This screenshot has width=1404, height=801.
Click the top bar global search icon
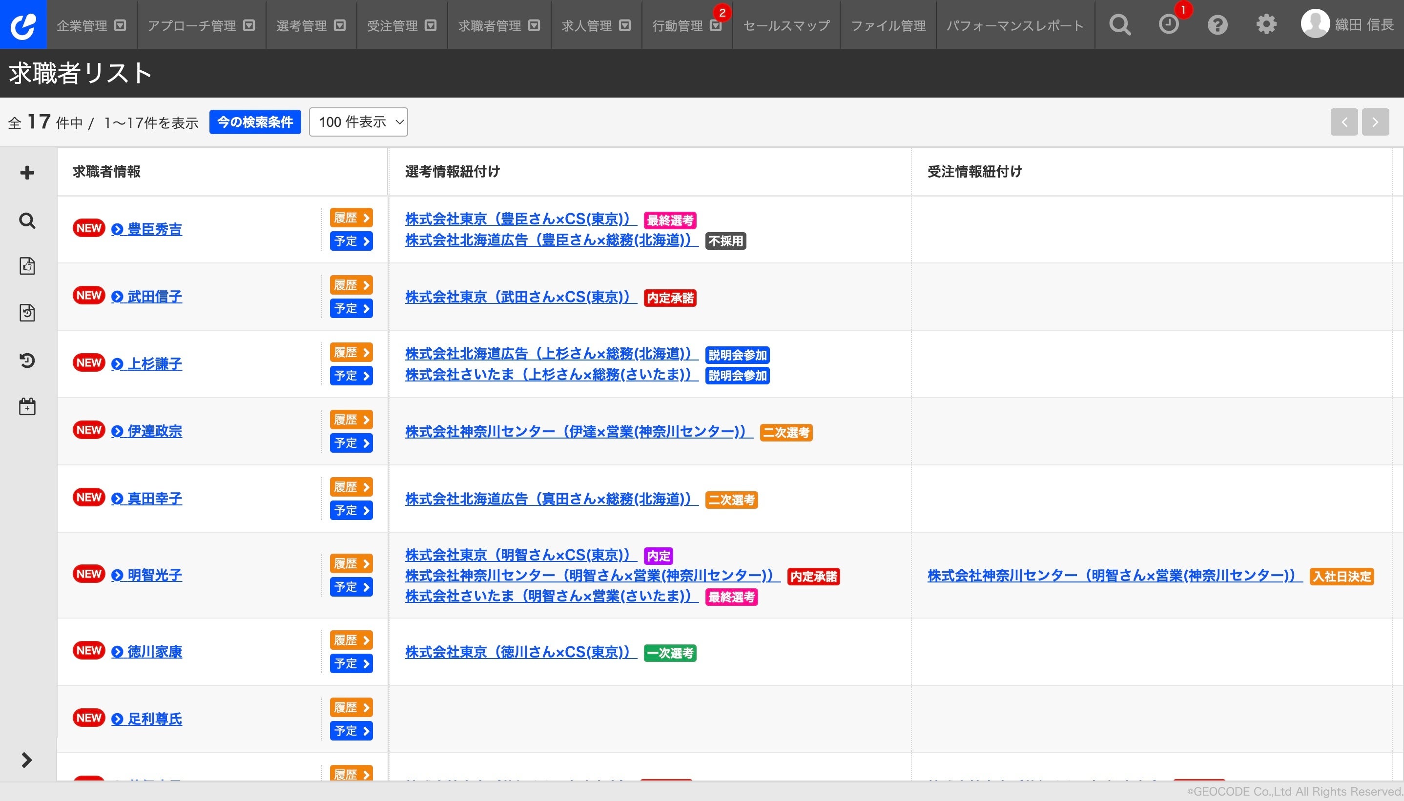tap(1119, 25)
